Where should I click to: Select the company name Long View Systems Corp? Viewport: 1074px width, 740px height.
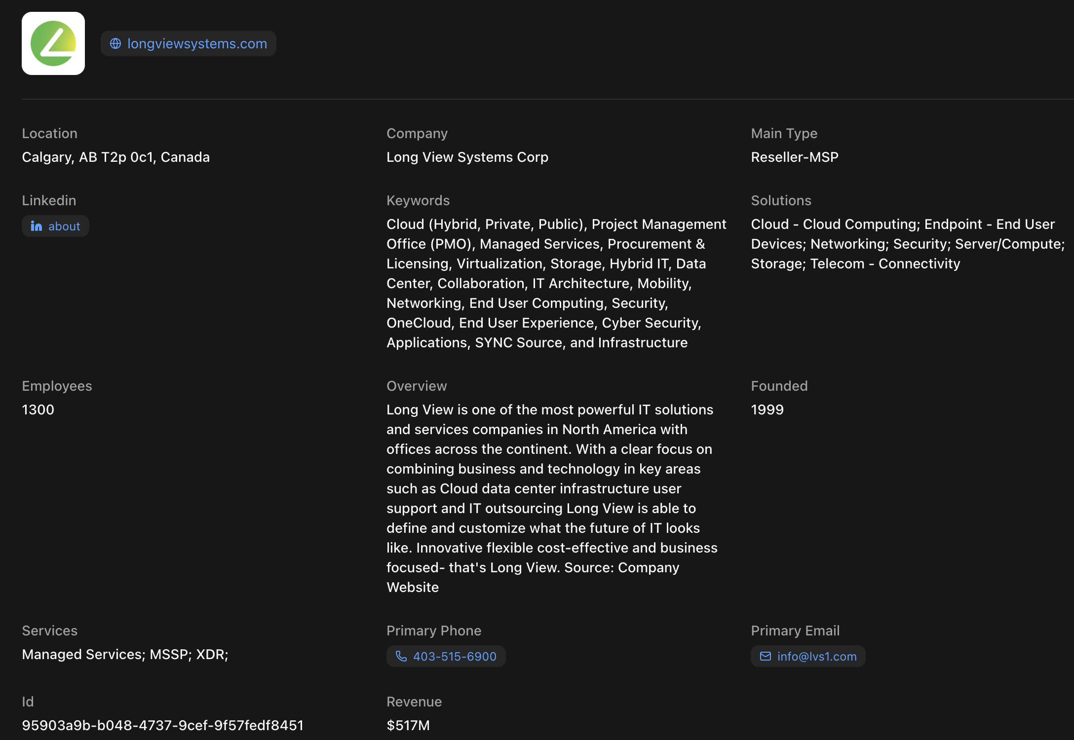tap(467, 157)
